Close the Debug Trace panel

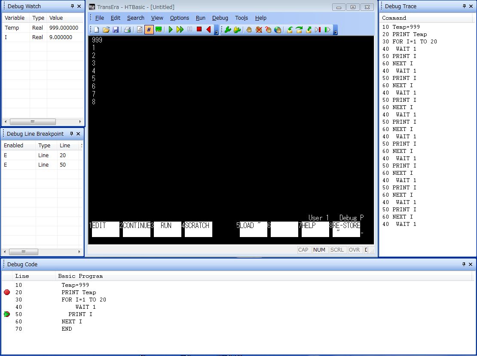471,6
